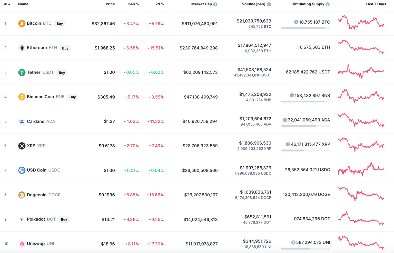Select the Last 7 Days column header
The image size is (394, 253).
click(376, 4)
